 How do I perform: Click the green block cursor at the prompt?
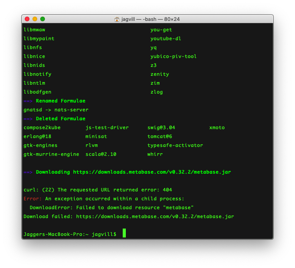click(x=124, y=233)
